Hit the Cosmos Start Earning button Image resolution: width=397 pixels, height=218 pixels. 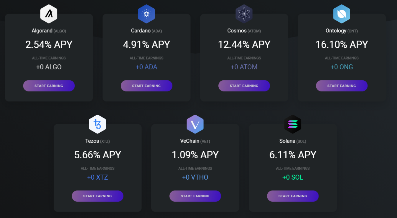click(244, 86)
